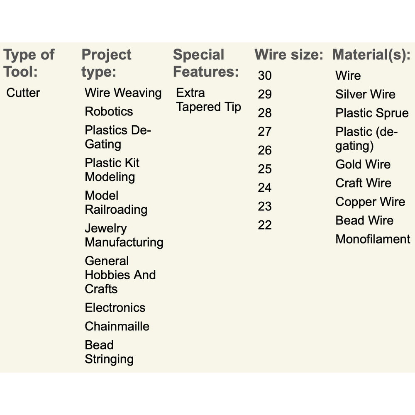The height and width of the screenshot is (415, 415).
Task: Choose the Copper Wire material
Action: pyautogui.click(x=370, y=202)
